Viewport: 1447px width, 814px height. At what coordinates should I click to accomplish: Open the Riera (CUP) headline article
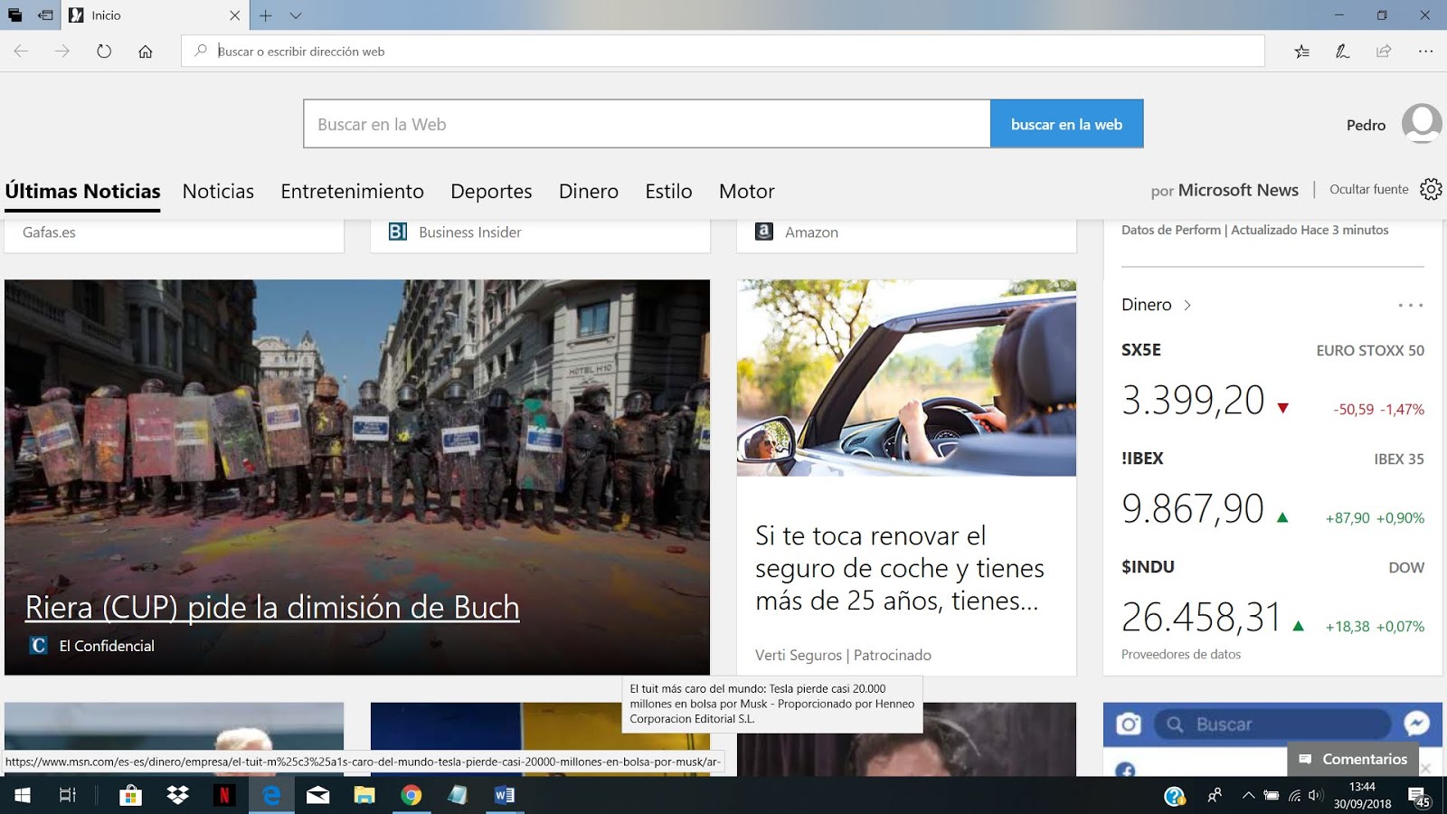(272, 608)
